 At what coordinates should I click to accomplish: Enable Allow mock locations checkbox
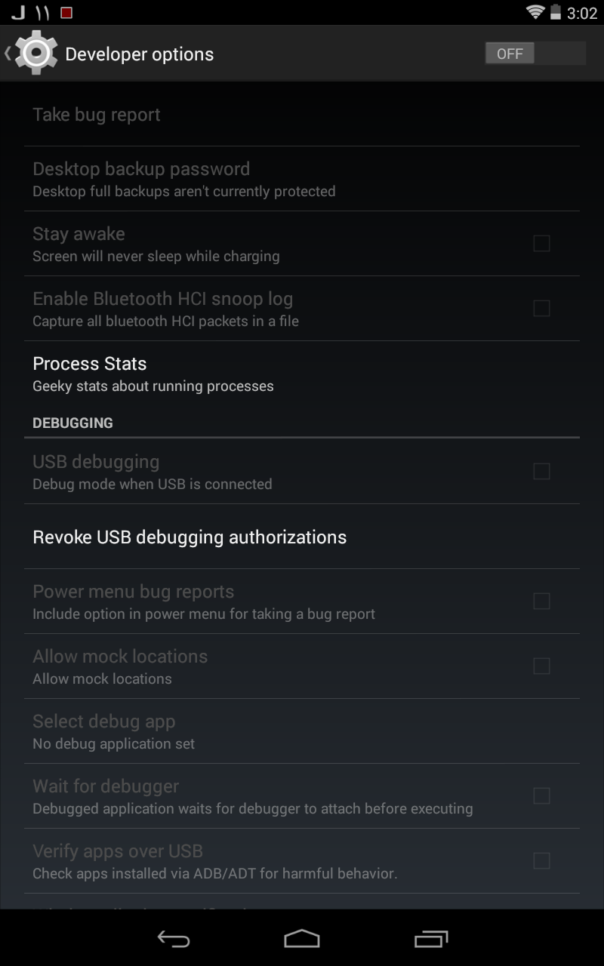pos(541,666)
